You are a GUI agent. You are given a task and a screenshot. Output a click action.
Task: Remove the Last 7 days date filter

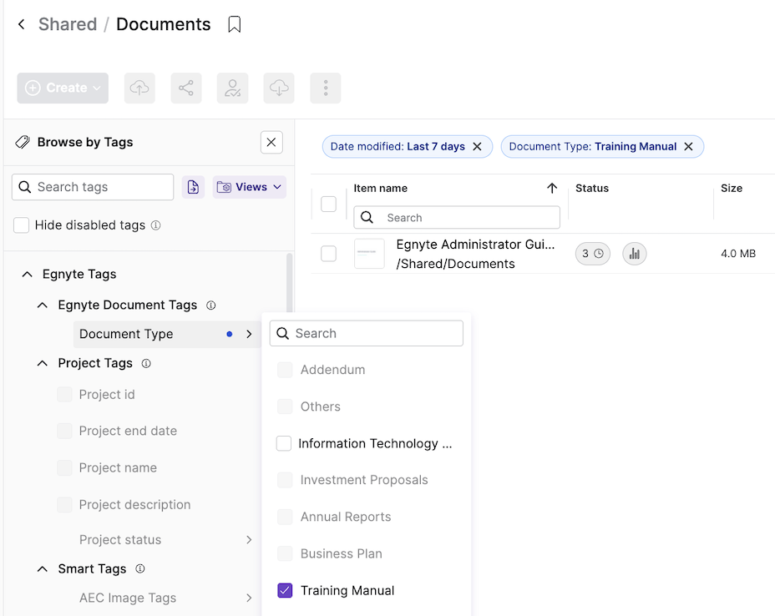click(477, 146)
